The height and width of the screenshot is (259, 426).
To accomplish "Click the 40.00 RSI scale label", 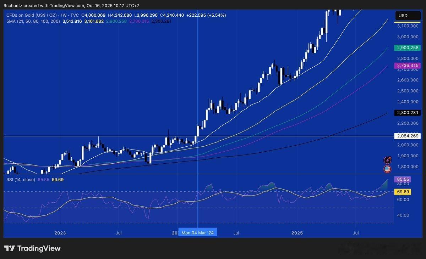I will click(x=402, y=215).
